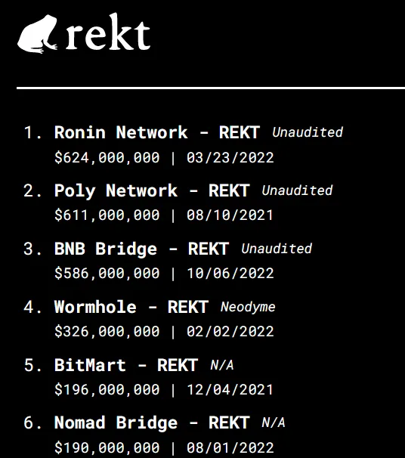Open the Nomad Bridge - REKT article

[152, 422]
